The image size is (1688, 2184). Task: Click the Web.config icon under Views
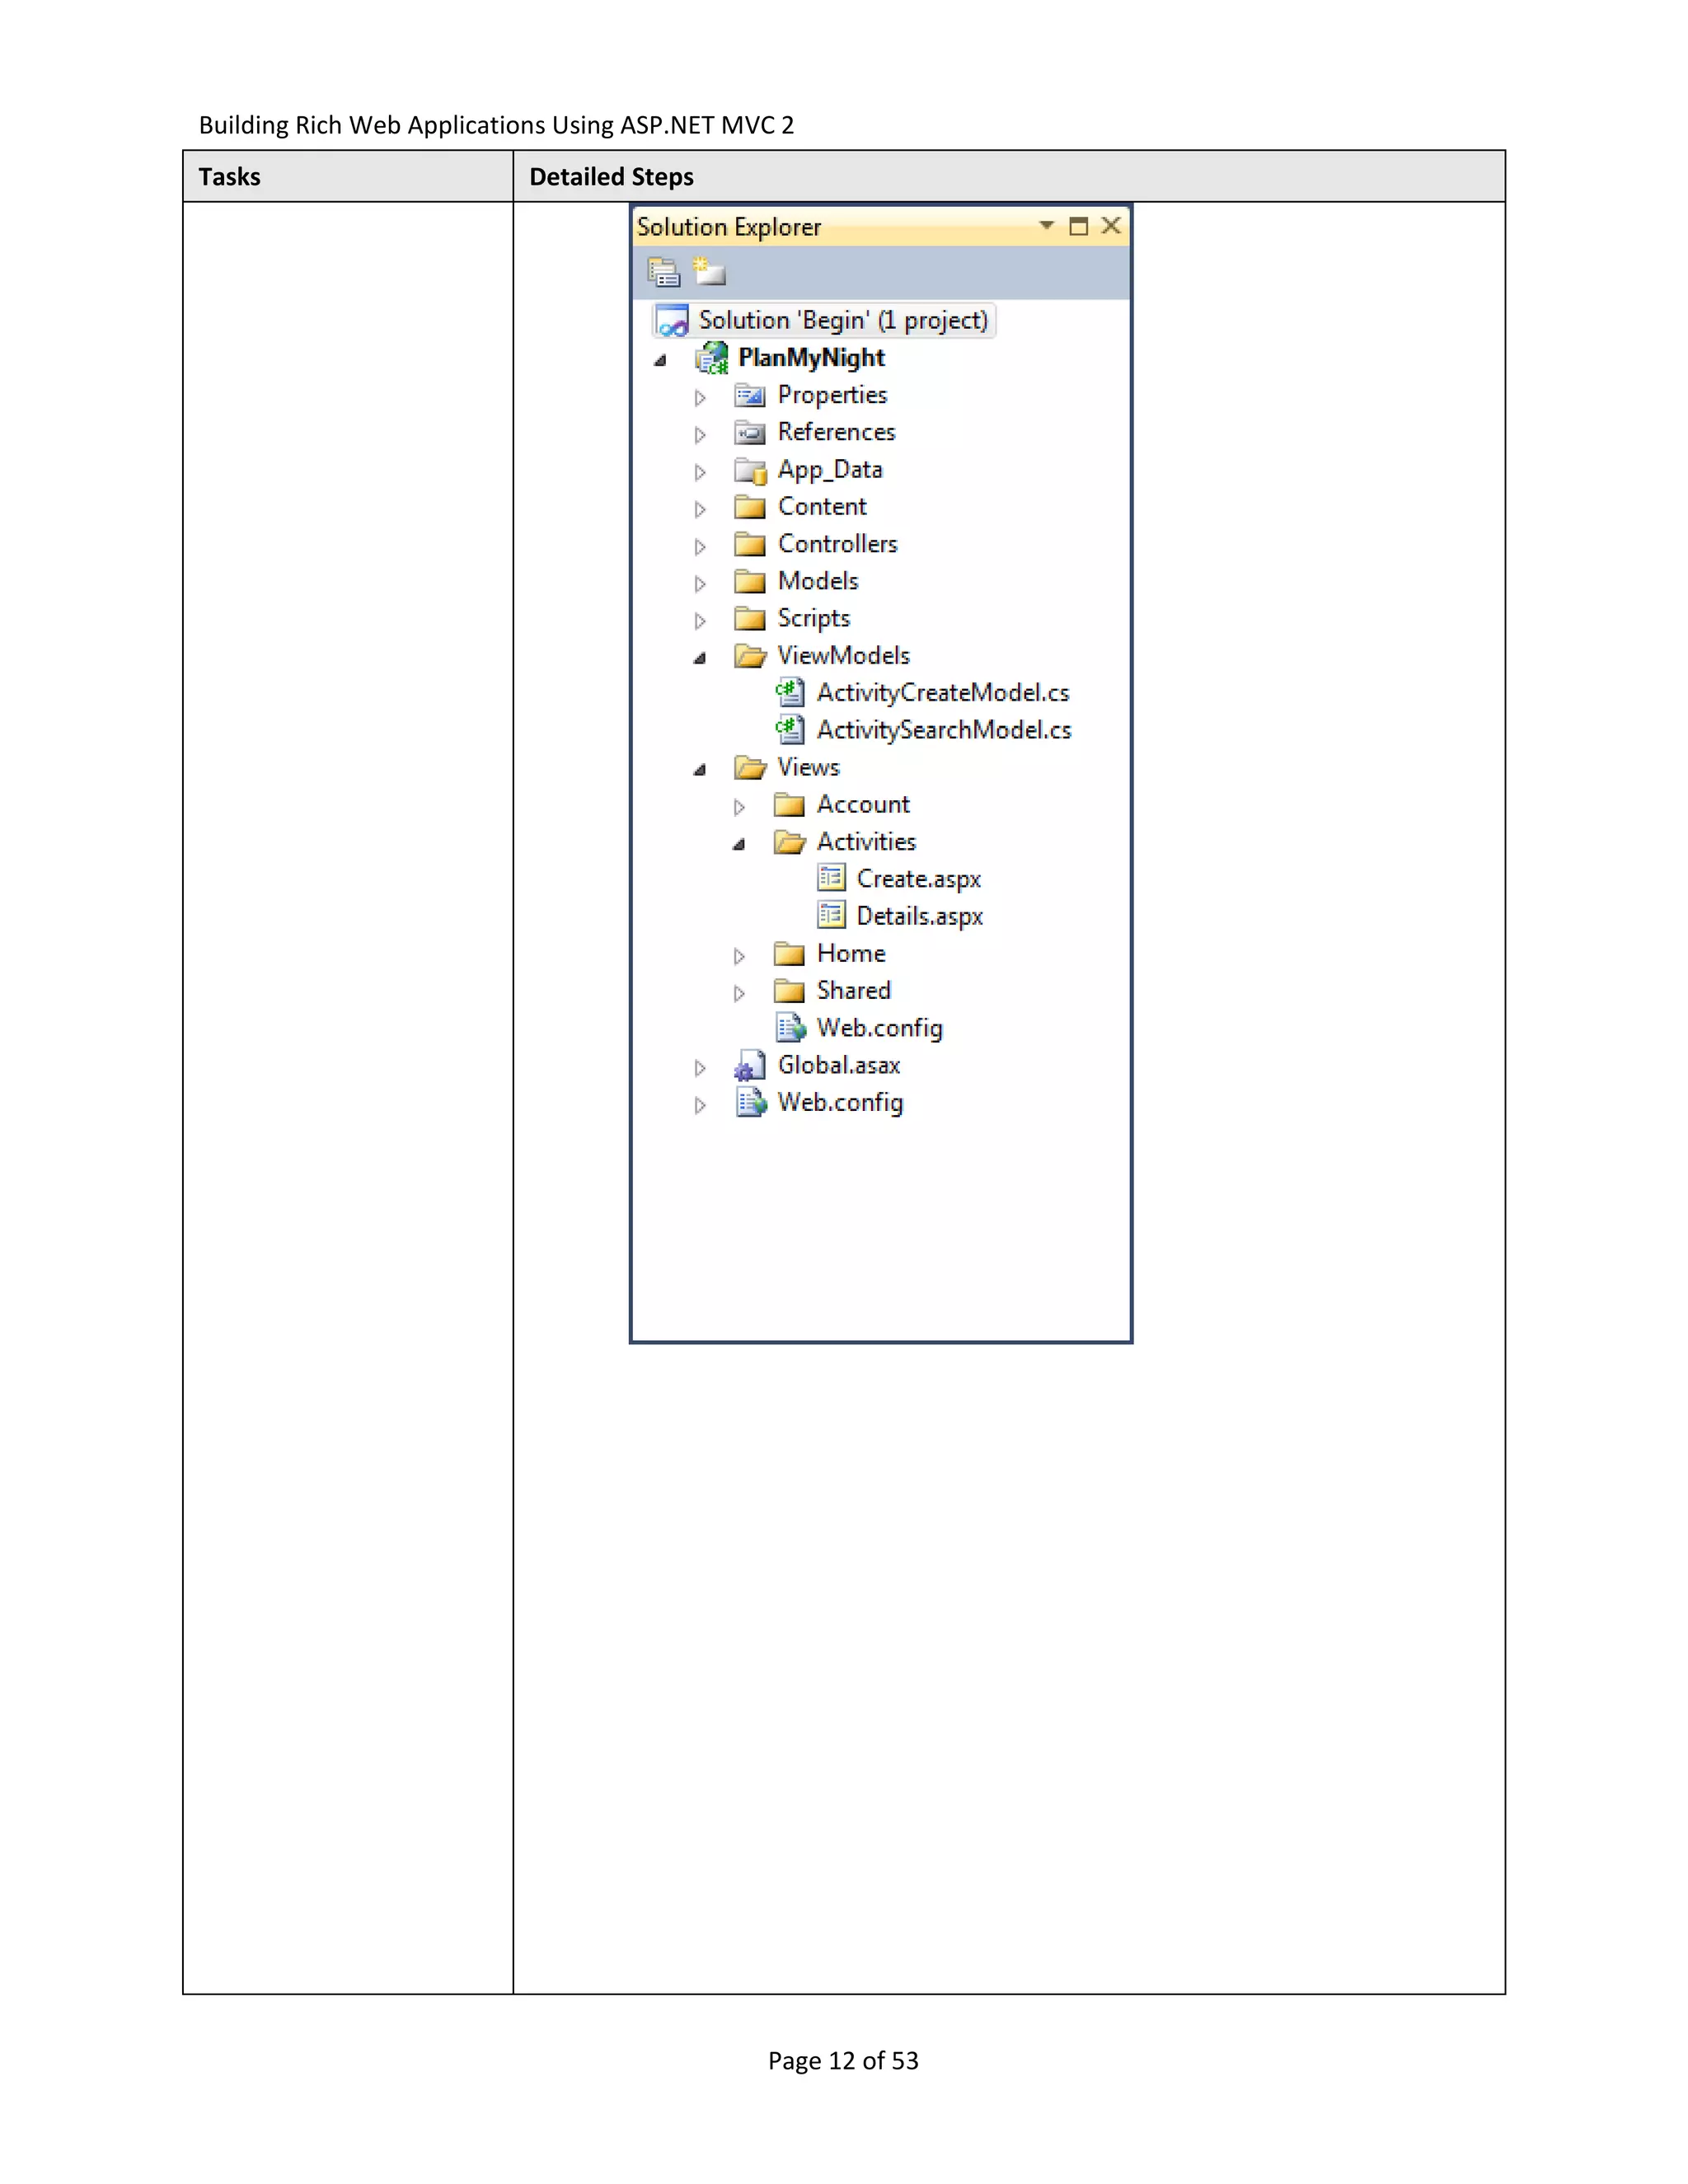click(791, 1028)
